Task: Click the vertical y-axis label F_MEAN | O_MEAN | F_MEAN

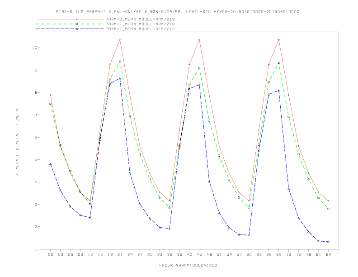Action: pos(17,142)
